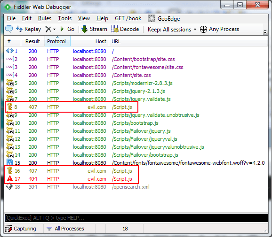Close the Fiddler Web Debugger window
The image size is (272, 237).
(257, 5)
